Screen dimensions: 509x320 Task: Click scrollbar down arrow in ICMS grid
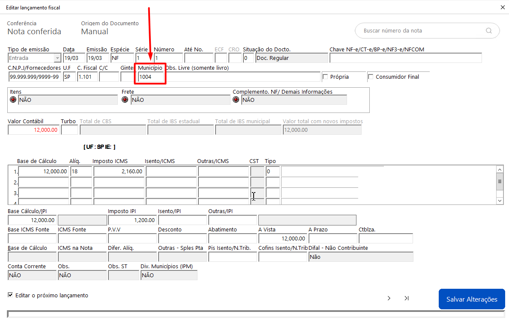[x=500, y=201]
